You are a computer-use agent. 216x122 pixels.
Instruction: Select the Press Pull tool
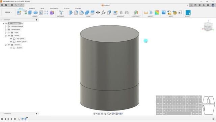pos(71,13)
